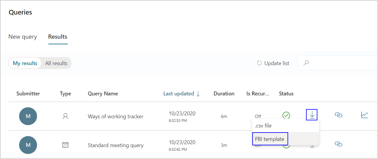Click link icon for Standard meeting query
Image resolution: width=378 pixels, height=159 pixels.
[338, 144]
